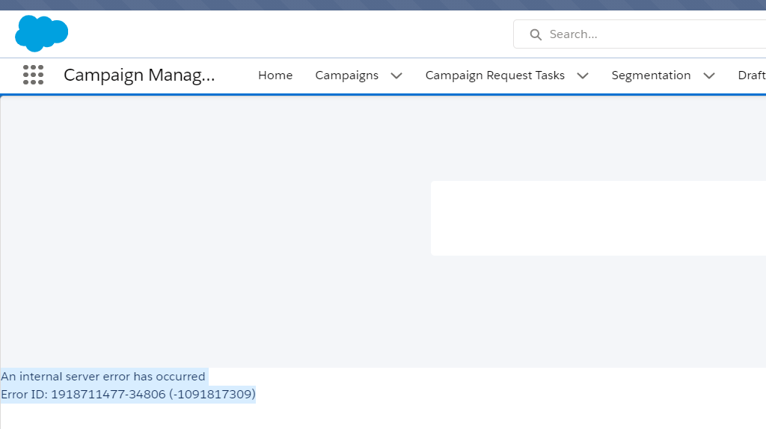The height and width of the screenshot is (429, 766).
Task: Click the blank white card panel
Action: pyautogui.click(x=598, y=218)
